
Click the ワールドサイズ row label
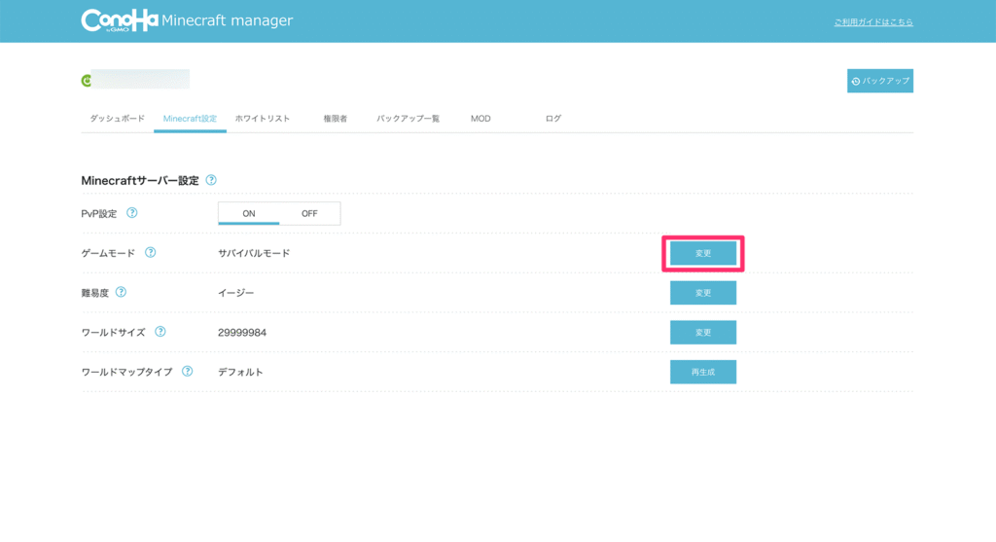tap(113, 333)
